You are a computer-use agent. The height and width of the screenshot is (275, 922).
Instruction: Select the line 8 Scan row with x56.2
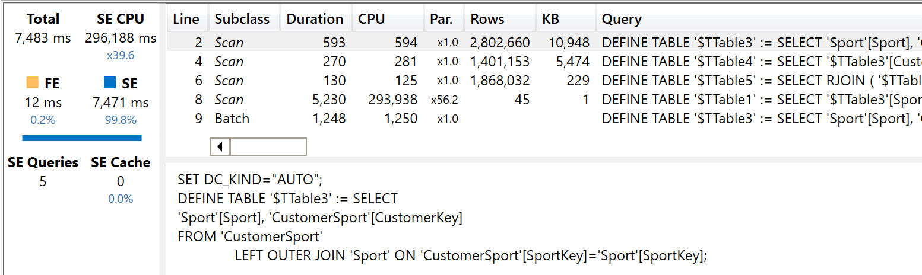tap(544, 100)
